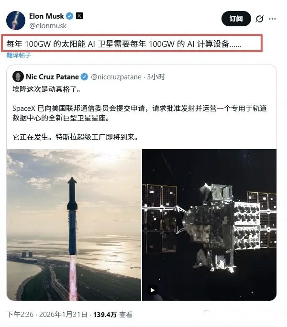
Task: Open the three-dot more options menu
Action: point(272,19)
